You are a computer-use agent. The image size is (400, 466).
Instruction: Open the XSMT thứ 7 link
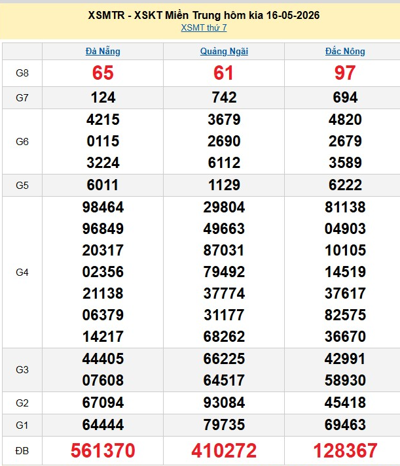click(x=204, y=27)
